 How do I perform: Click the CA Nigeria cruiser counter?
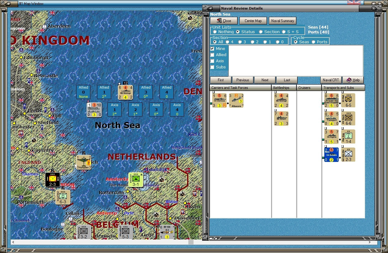(332, 136)
